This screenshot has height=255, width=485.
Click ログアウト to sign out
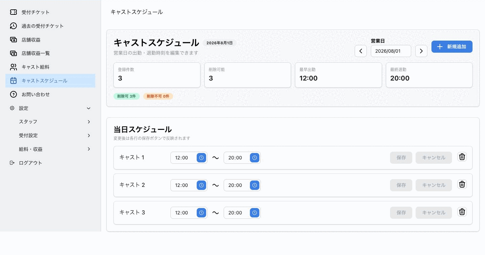(x=50, y=163)
